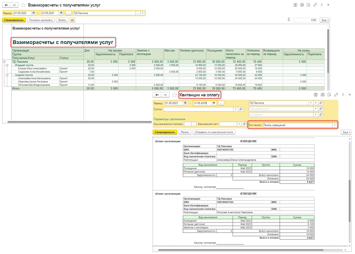
Task: Collapse the ТД Лакомка tree row
Action: [4, 62]
